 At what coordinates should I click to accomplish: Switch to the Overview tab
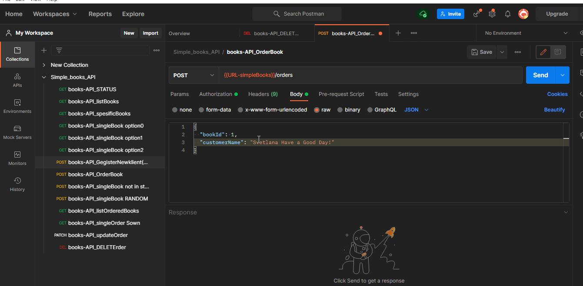179,33
